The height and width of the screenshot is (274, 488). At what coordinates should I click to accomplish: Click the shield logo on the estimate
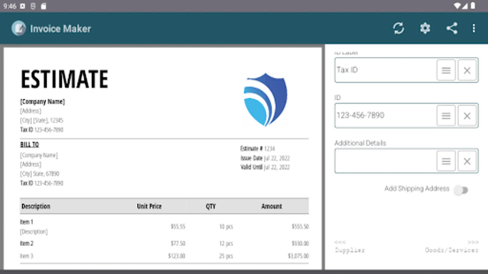pos(265,100)
